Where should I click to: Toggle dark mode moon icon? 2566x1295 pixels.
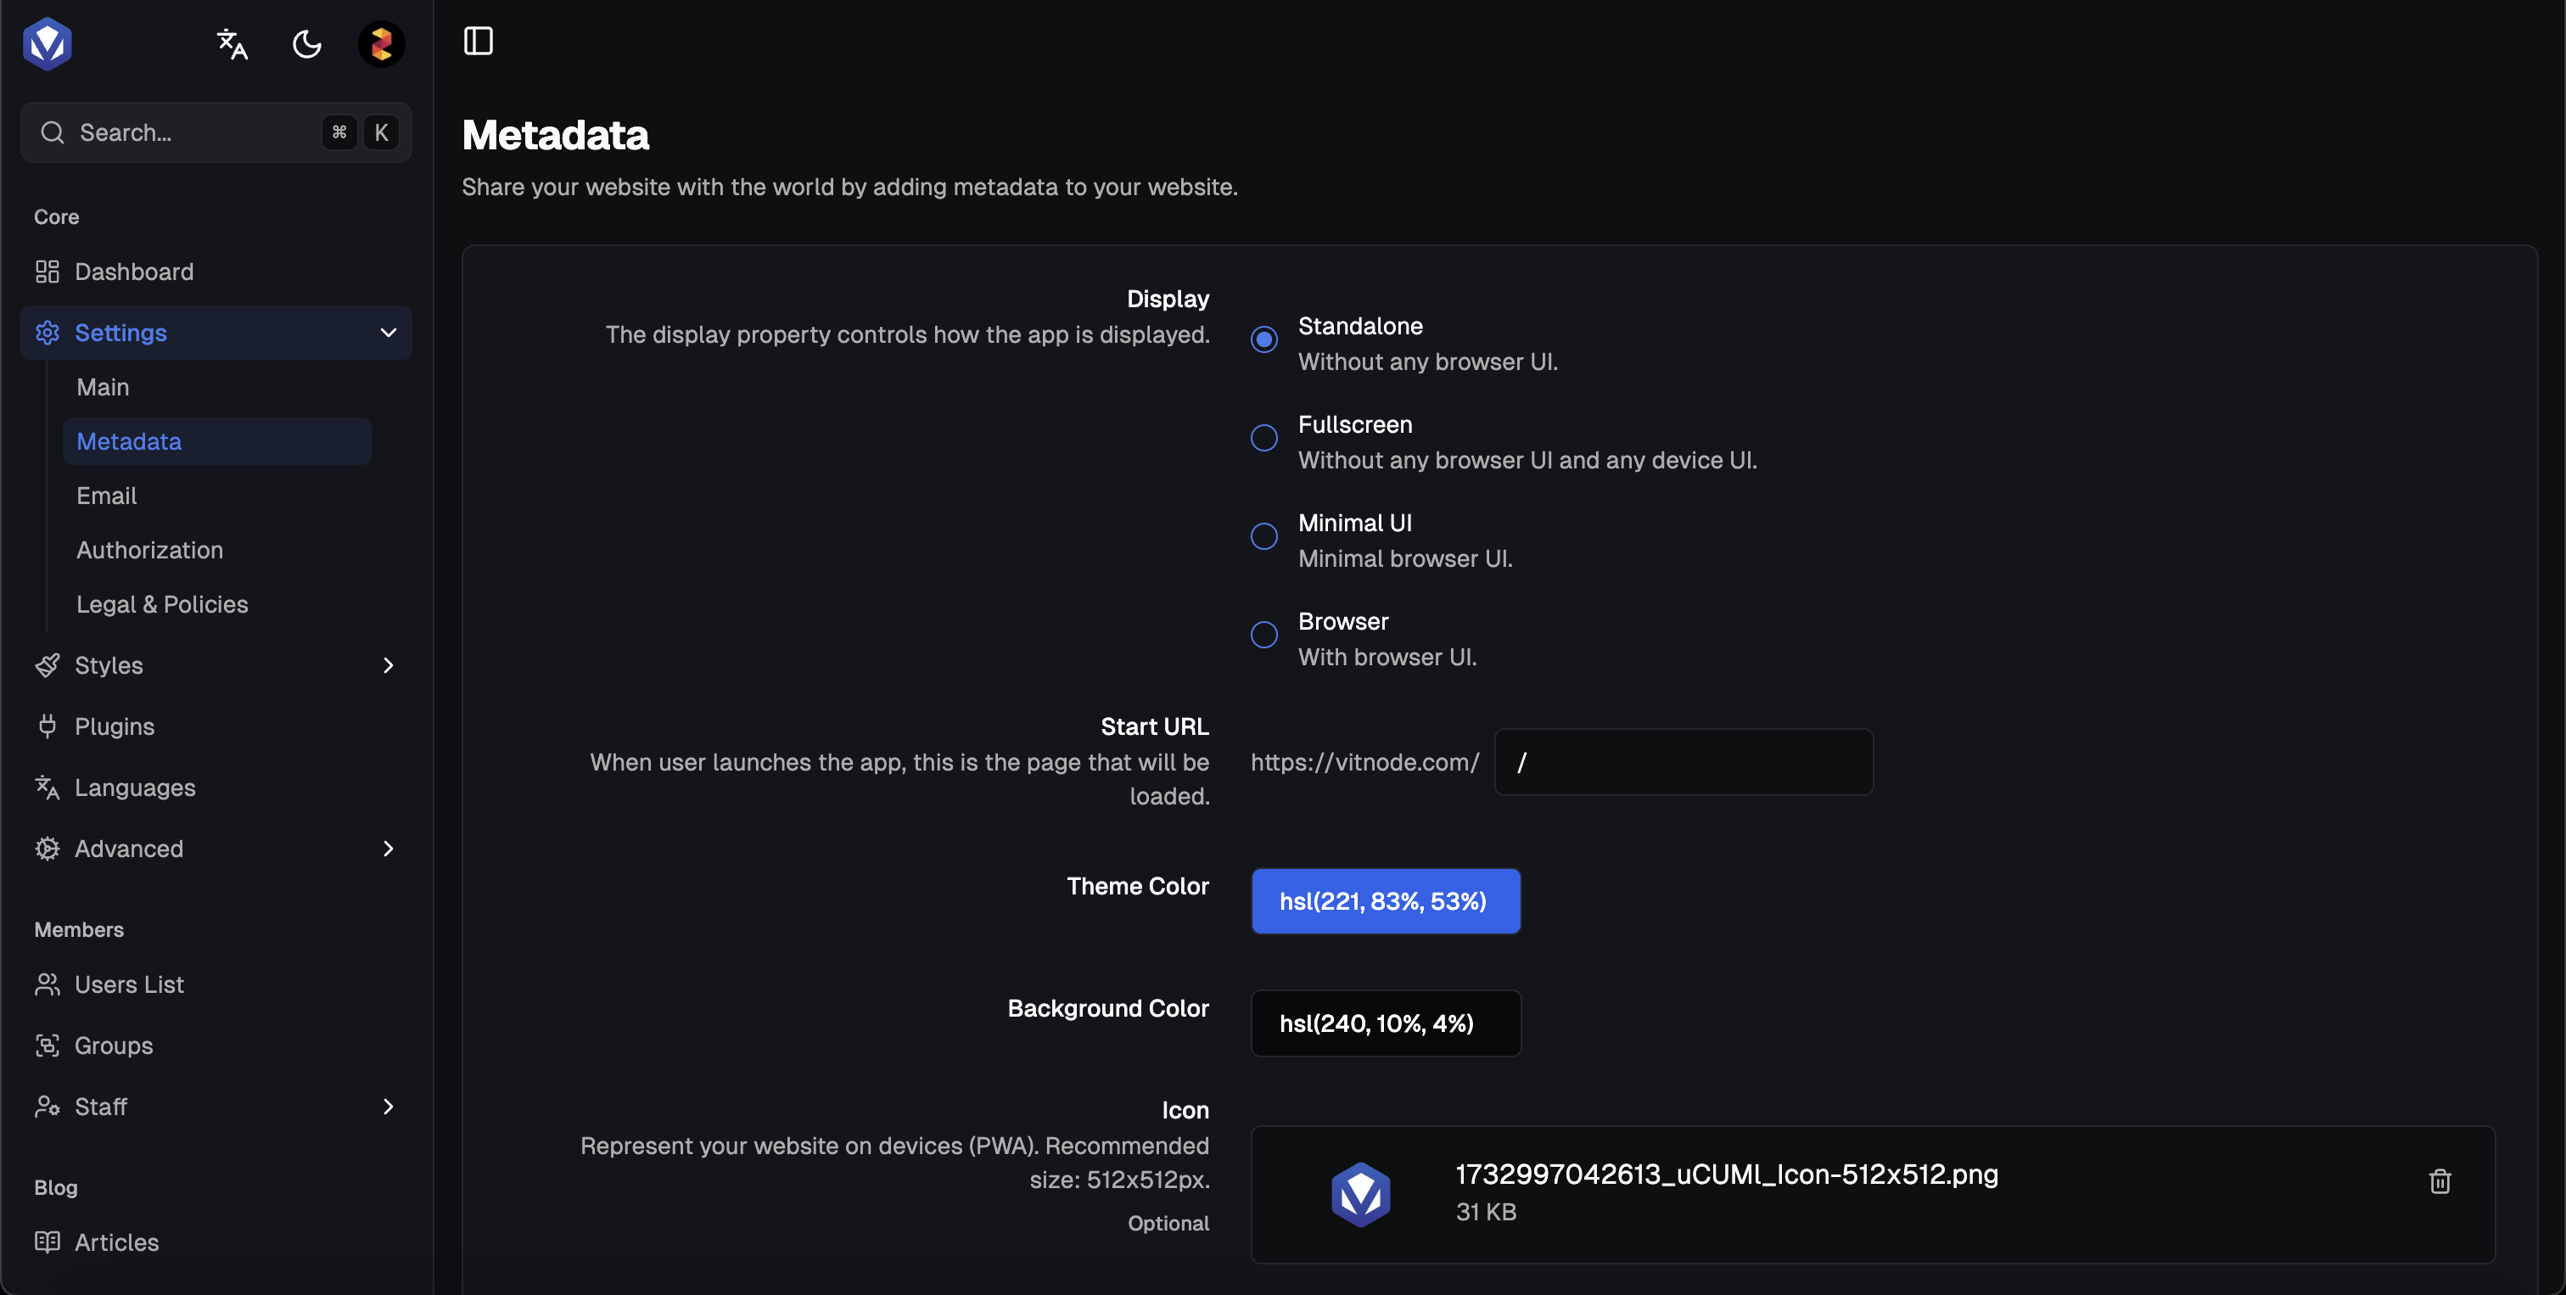pos(307,44)
